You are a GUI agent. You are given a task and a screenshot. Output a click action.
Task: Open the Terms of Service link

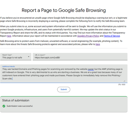pyautogui.click(x=112, y=36)
